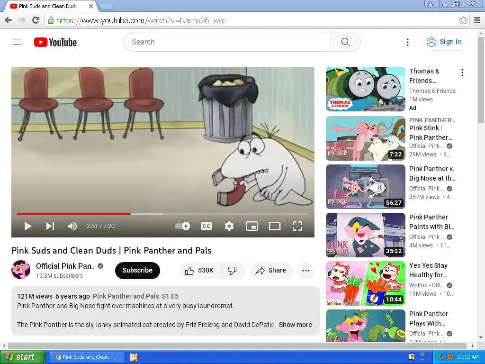
Task: Toggle closed captions CC
Action: (x=207, y=226)
